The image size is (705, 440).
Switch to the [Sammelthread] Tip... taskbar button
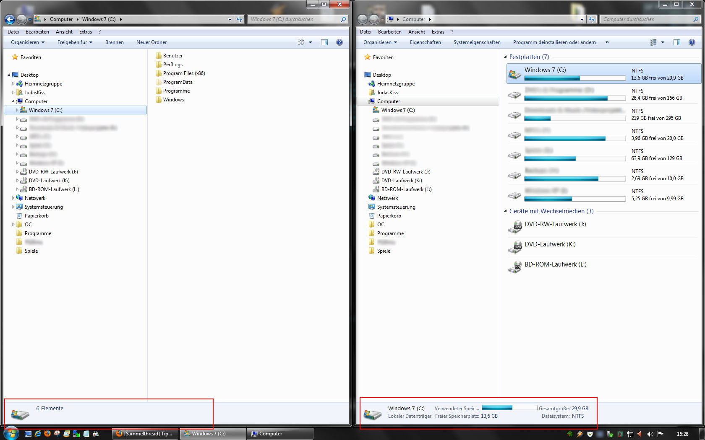[145, 434]
